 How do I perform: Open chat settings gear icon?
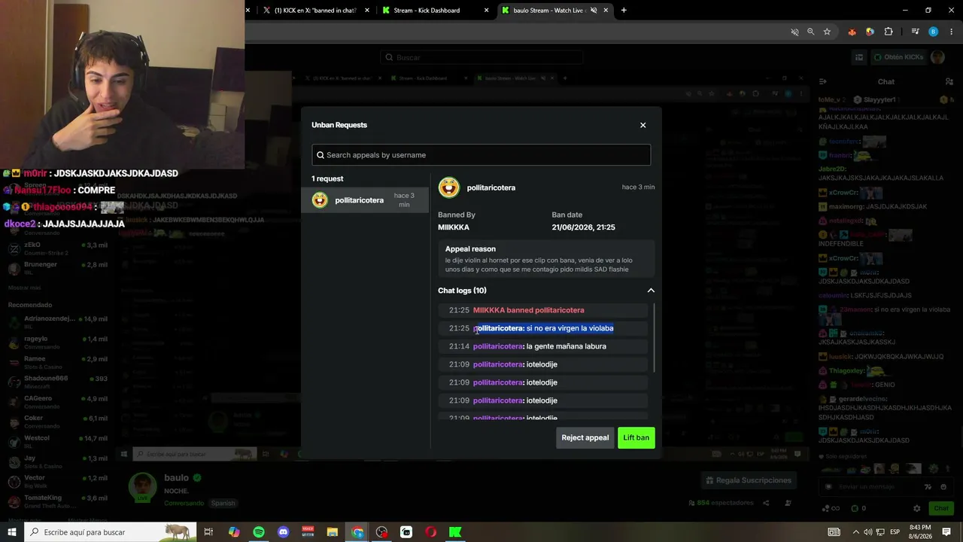click(x=916, y=508)
